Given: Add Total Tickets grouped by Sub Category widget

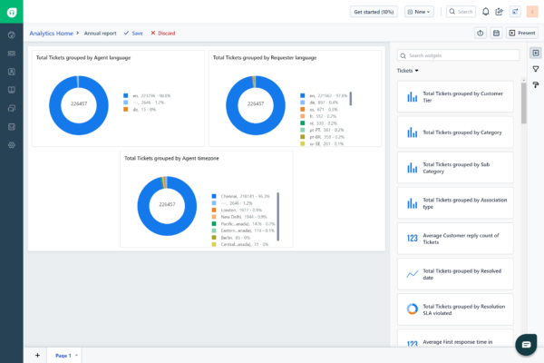Looking at the screenshot, I should click(x=455, y=168).
